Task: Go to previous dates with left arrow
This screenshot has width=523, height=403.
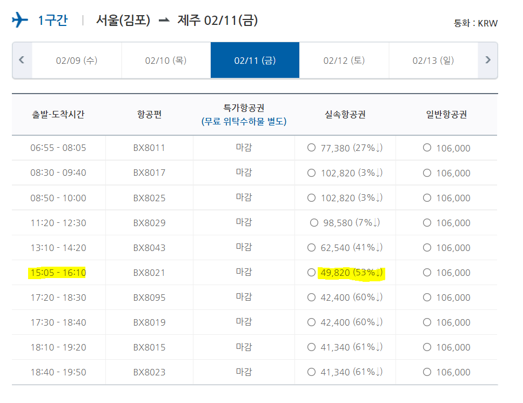Action: coord(22,60)
